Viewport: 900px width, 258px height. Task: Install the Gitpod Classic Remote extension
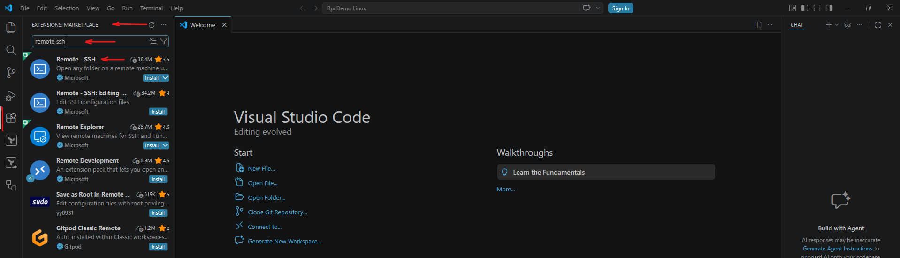pyautogui.click(x=158, y=247)
